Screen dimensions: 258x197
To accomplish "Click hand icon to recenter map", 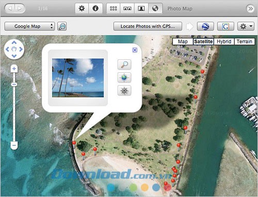I will tap(14, 50).
